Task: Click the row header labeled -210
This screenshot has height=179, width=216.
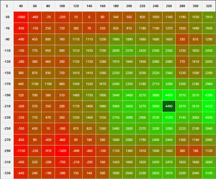Action: tap(7, 106)
